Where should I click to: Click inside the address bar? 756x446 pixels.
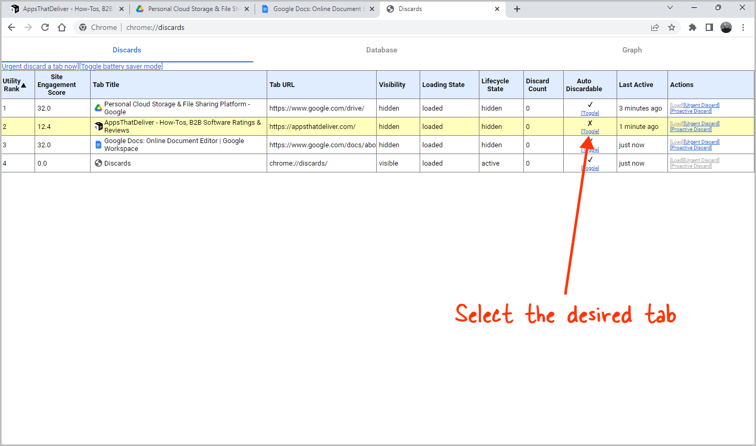pos(210,27)
